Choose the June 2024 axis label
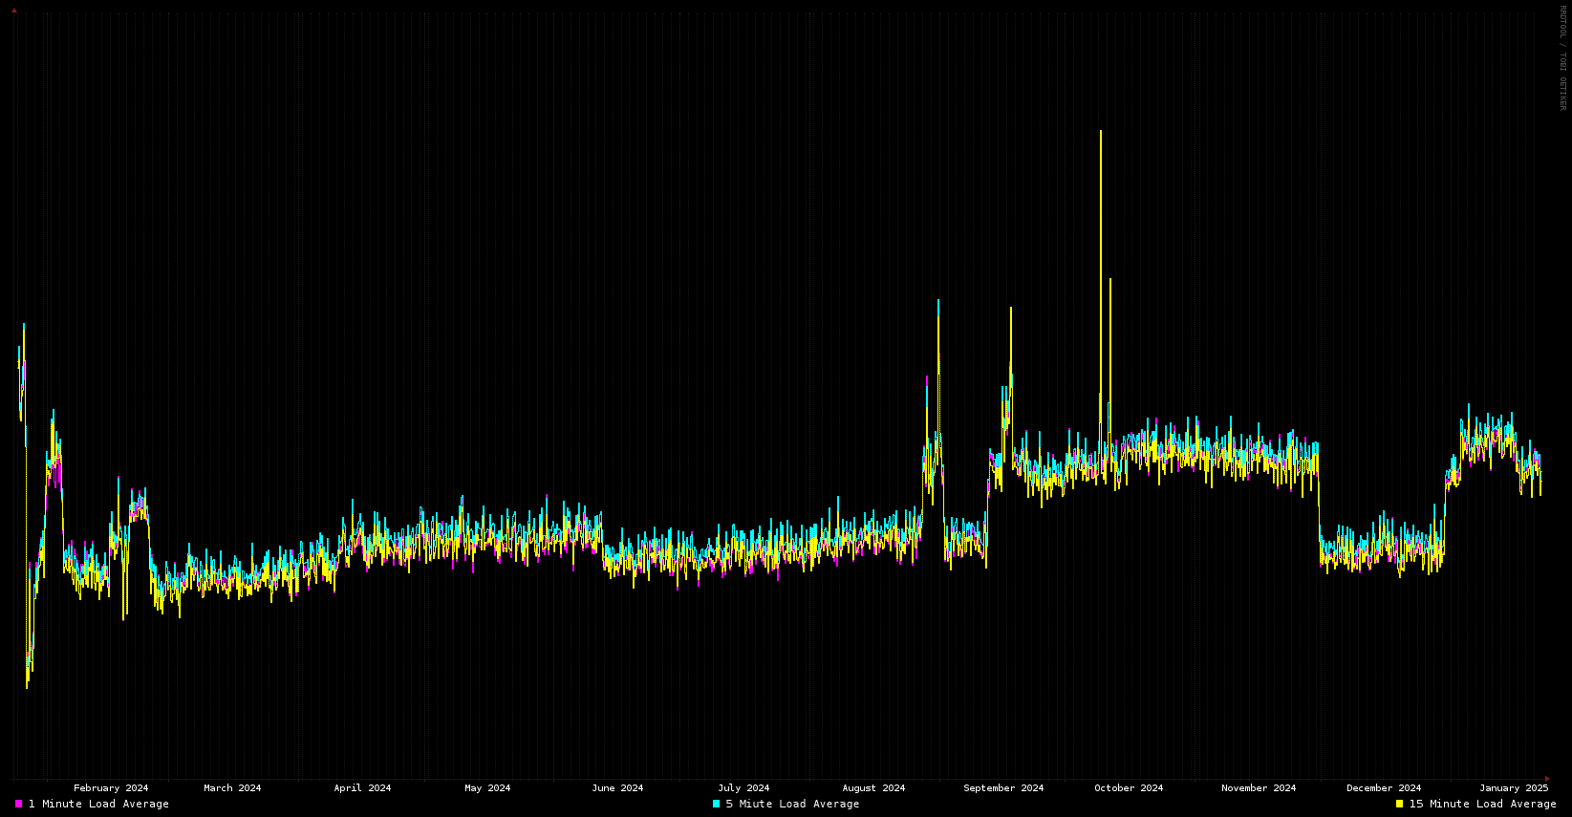The height and width of the screenshot is (817, 1572). click(617, 788)
